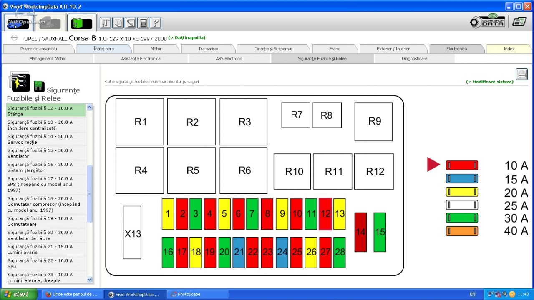The height and width of the screenshot is (300, 534).
Task: Click the highlighted red fuse 12
Action: (325, 214)
